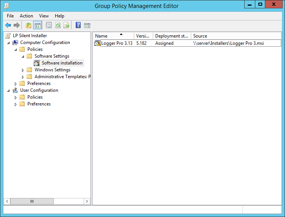Sort by the Version column header
The height and width of the screenshot is (217, 285).
point(143,36)
